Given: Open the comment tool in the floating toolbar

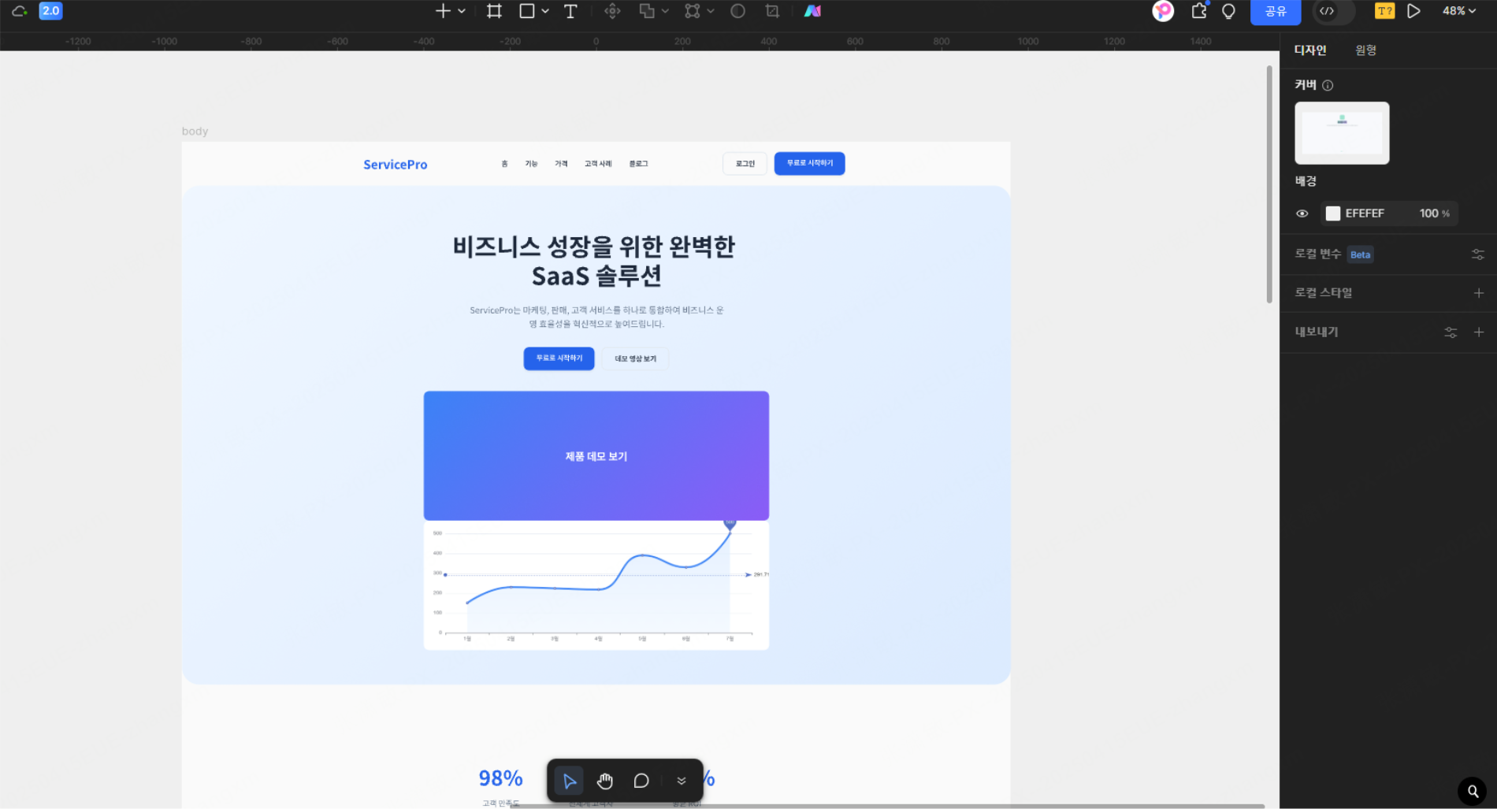Looking at the screenshot, I should 641,781.
